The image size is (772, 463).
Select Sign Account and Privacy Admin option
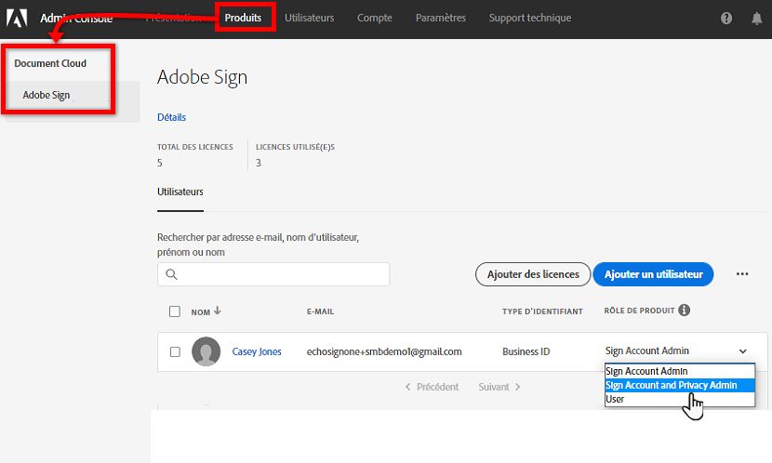(x=671, y=385)
